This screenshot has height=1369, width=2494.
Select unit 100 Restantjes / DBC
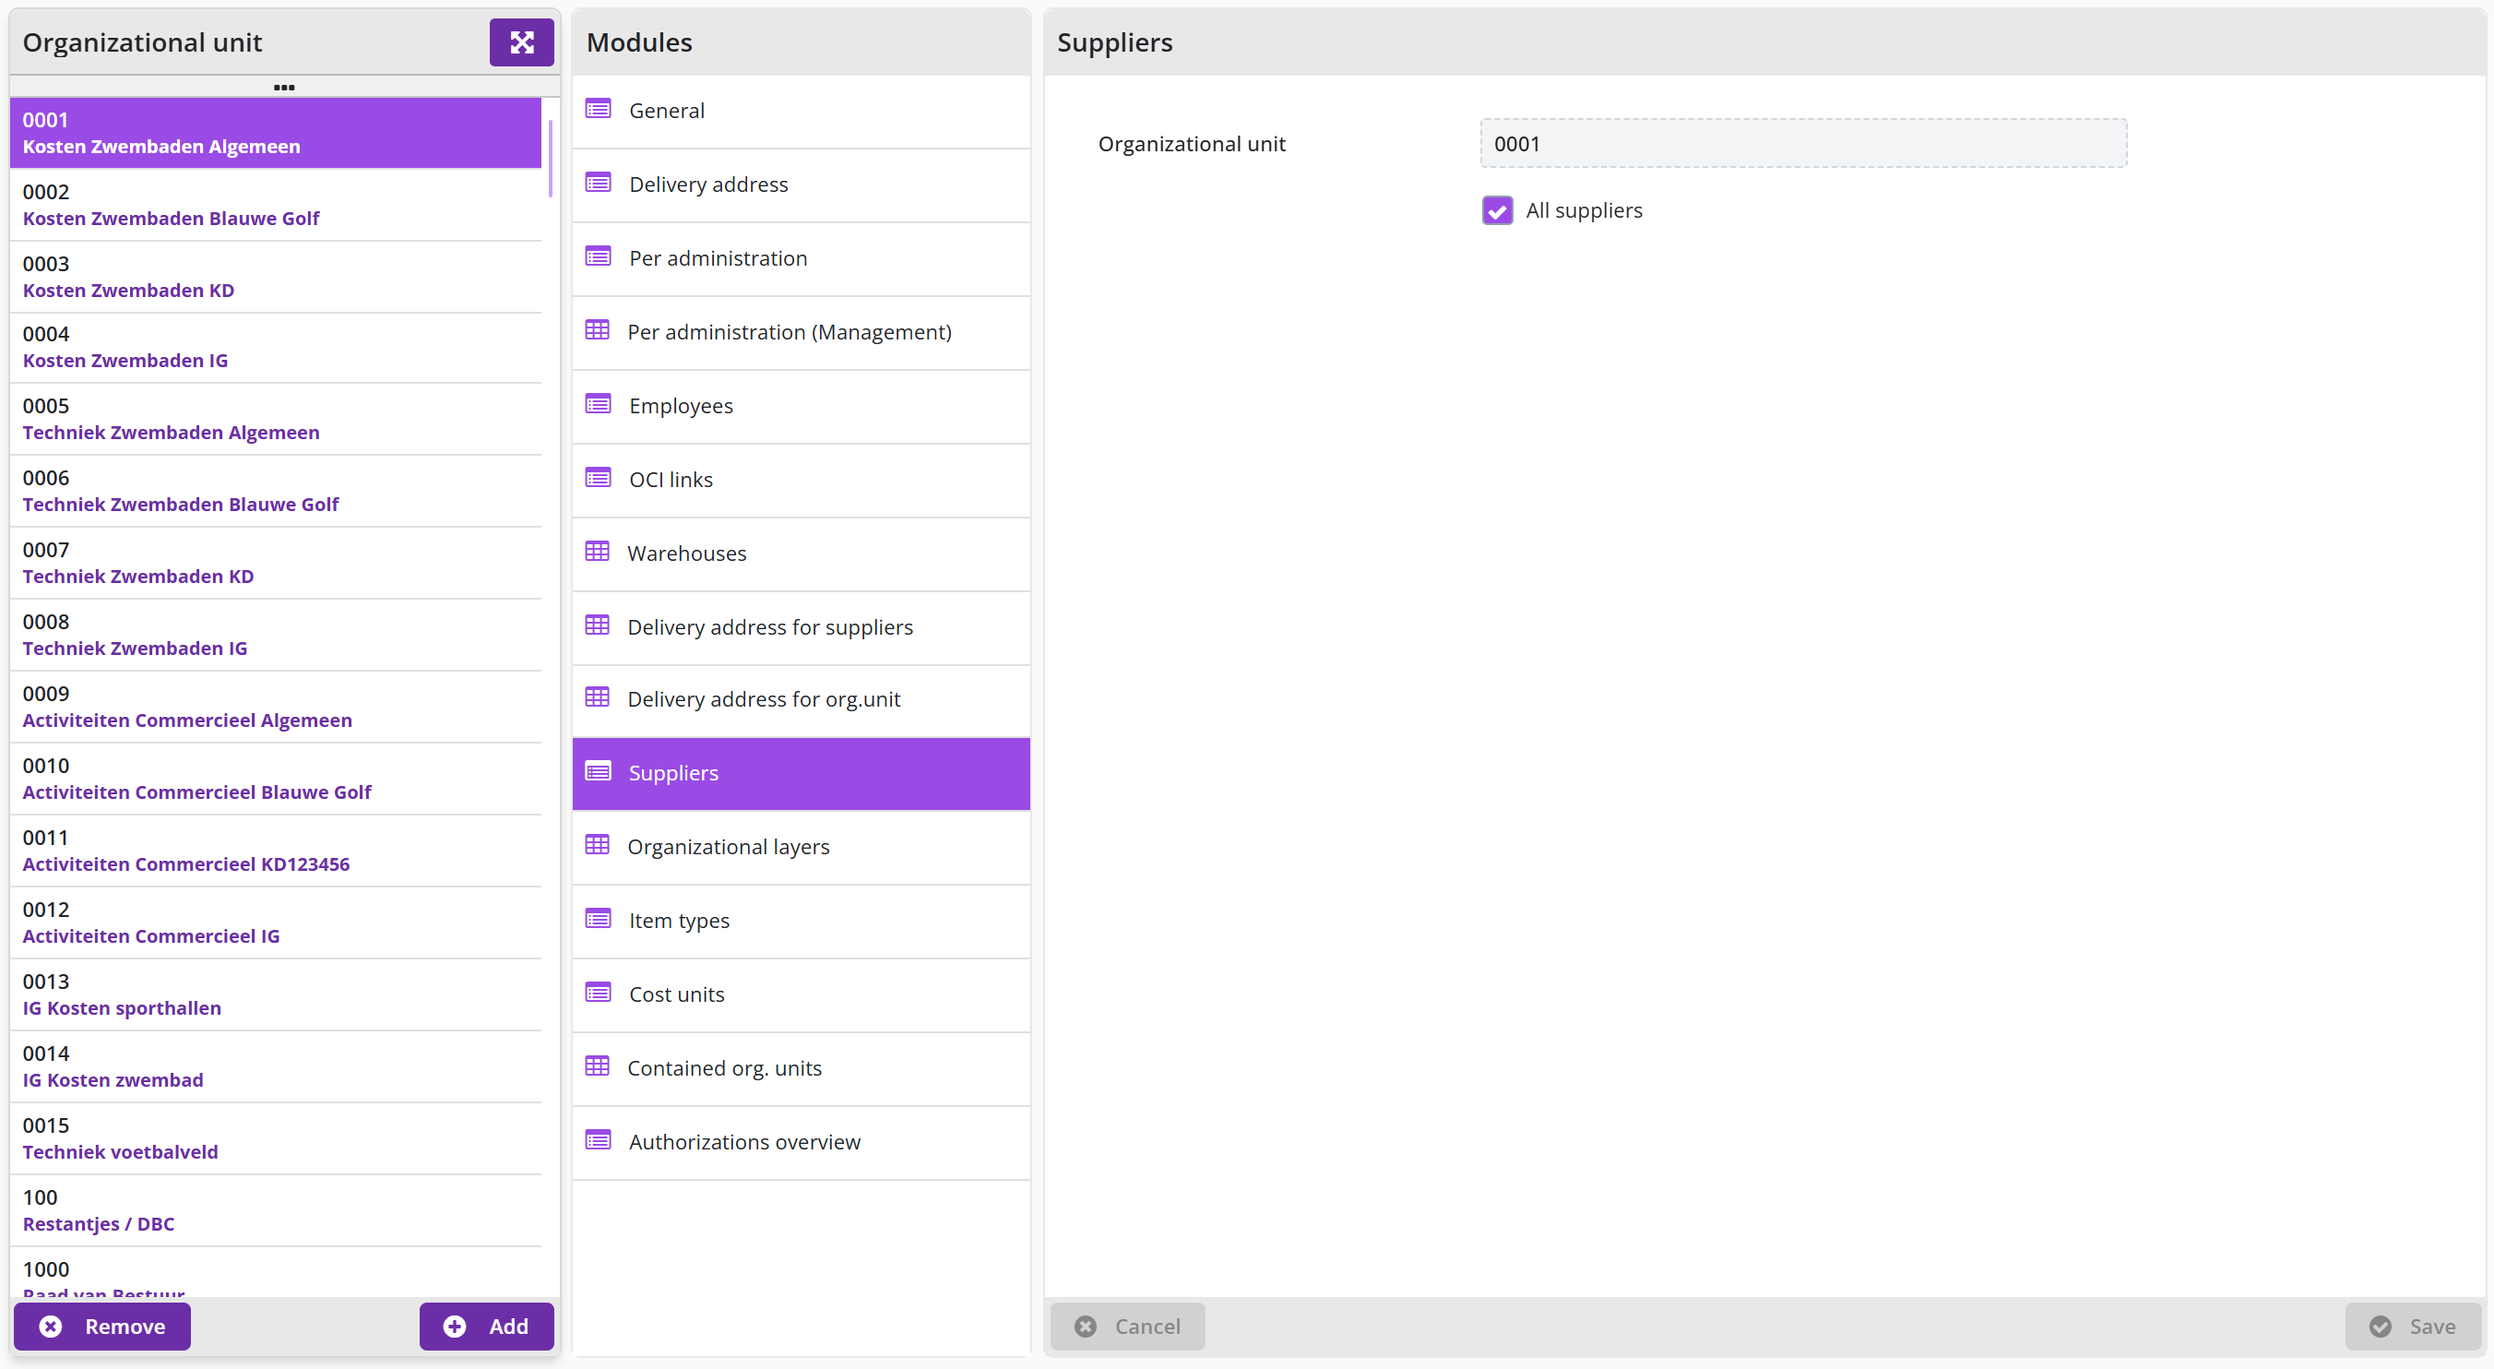275,1210
